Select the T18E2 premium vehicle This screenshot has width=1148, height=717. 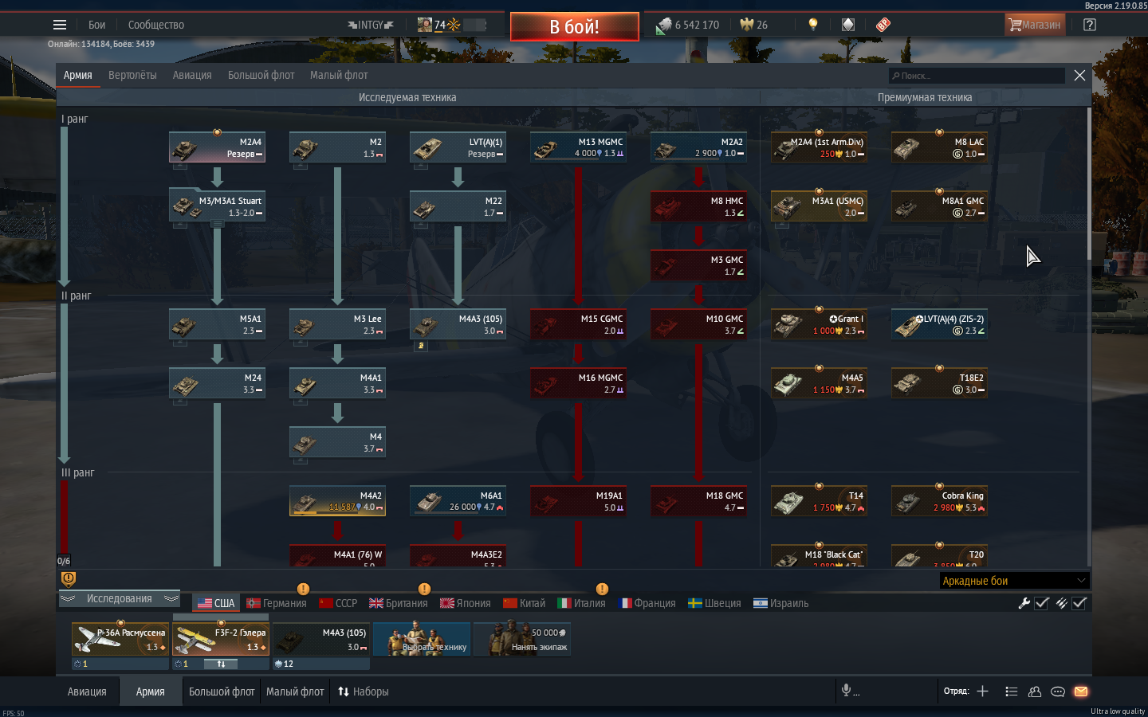tap(939, 384)
